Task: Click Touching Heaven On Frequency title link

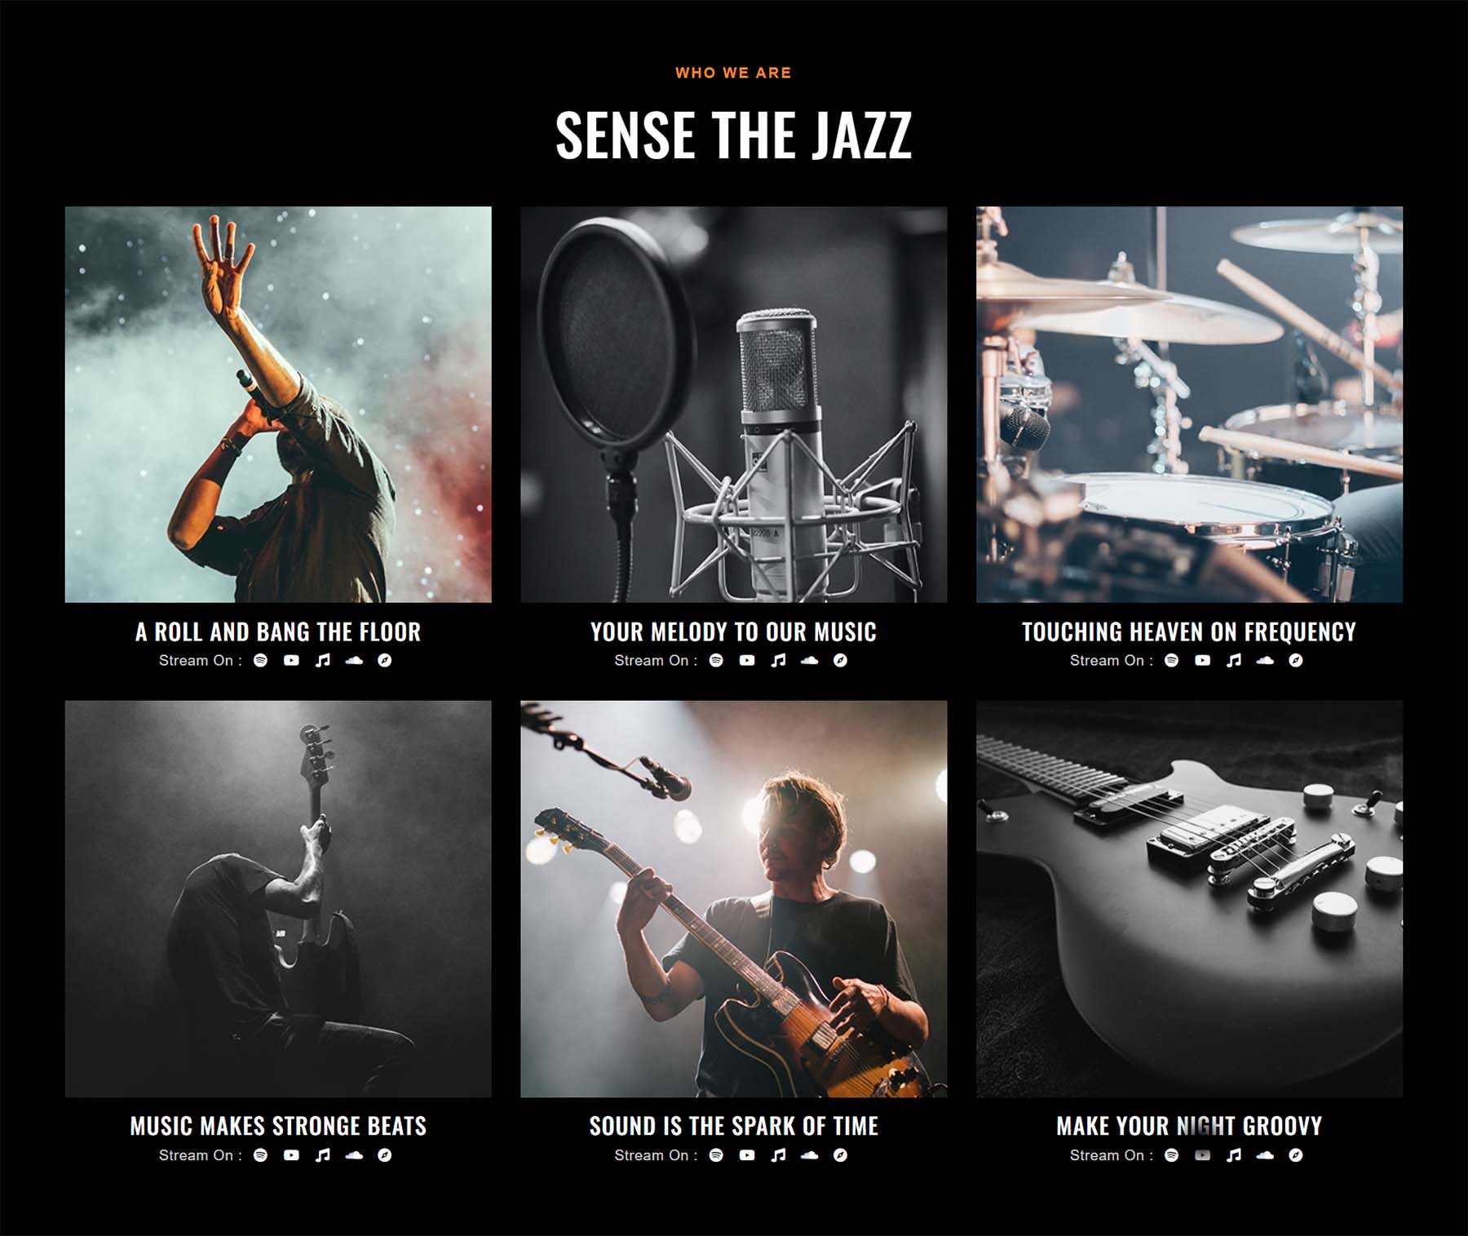Action: click(x=1189, y=631)
